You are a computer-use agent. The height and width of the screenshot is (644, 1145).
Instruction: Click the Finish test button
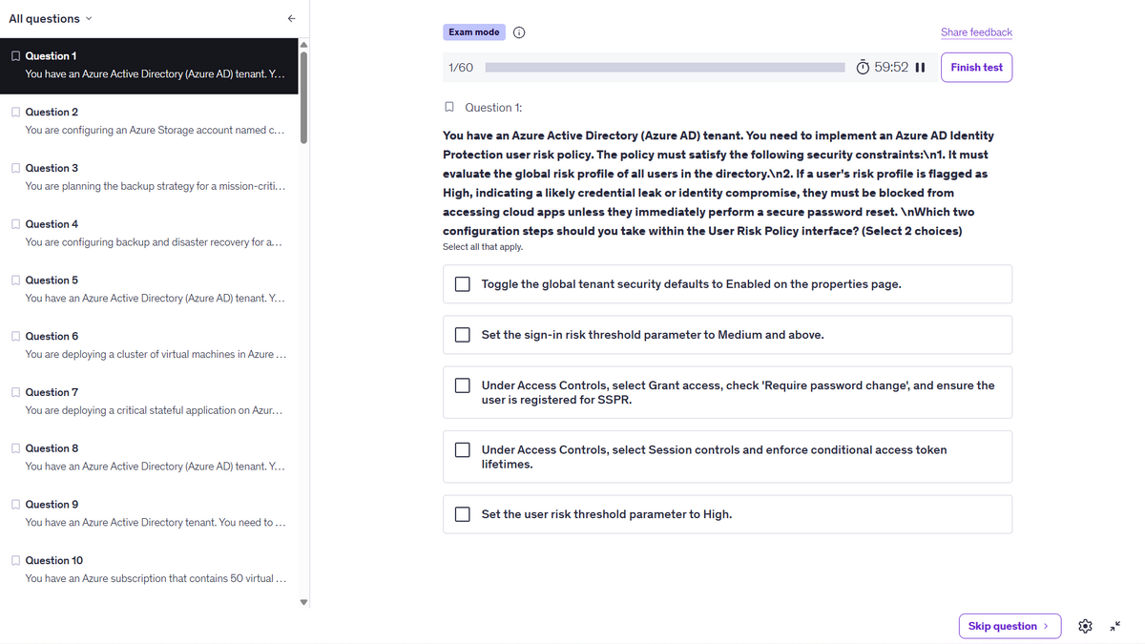coord(976,68)
